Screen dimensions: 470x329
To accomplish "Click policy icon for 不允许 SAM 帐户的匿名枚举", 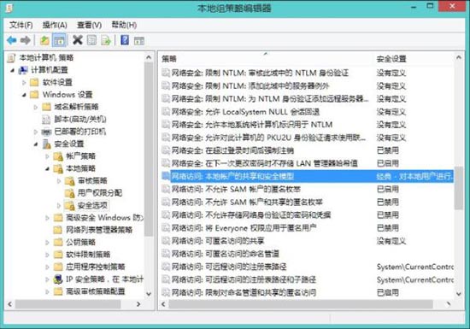I will [x=166, y=189].
